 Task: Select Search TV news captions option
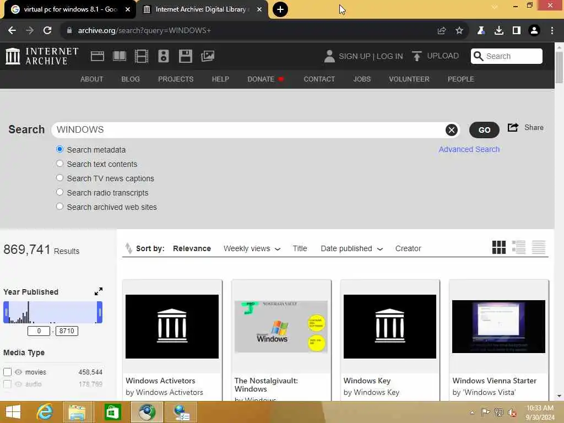[x=59, y=178]
